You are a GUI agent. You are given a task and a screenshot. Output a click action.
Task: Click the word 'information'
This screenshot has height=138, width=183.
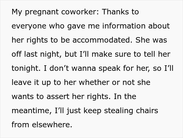point(124,26)
